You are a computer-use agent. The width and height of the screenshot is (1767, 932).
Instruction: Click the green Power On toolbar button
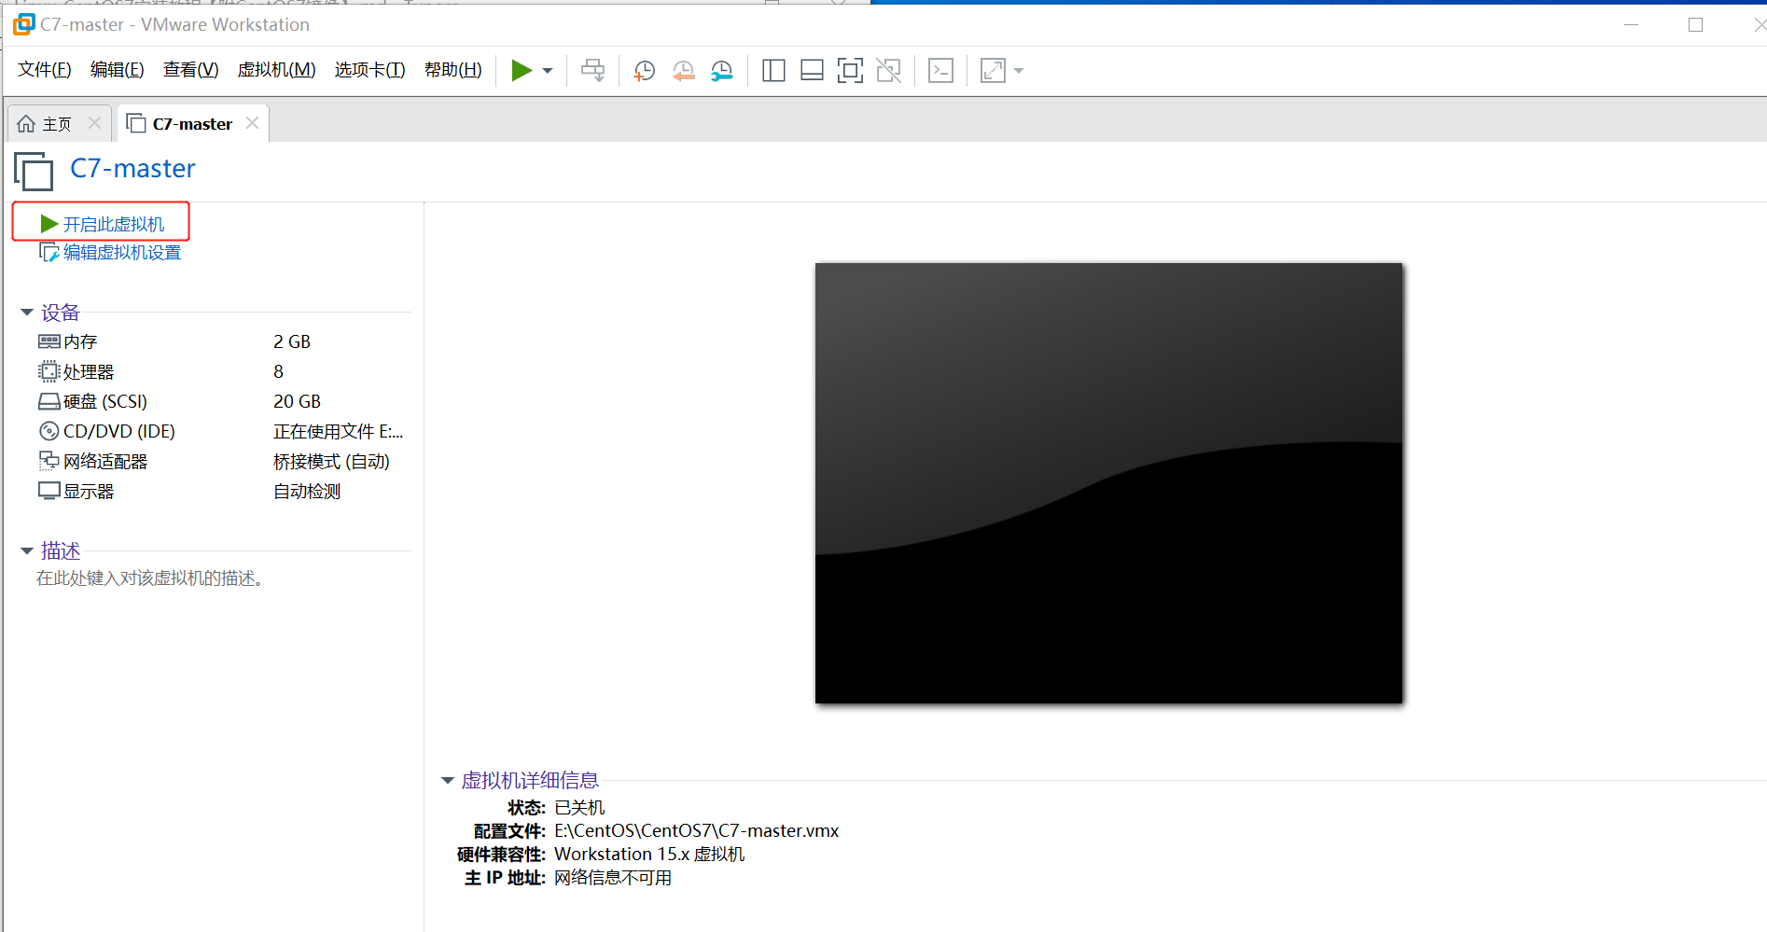(522, 70)
